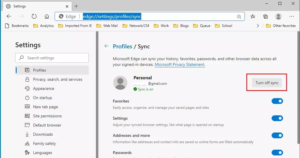Expand the Analytics bookmarks folder
Viewport: 300px width, 158px height.
(43, 26)
